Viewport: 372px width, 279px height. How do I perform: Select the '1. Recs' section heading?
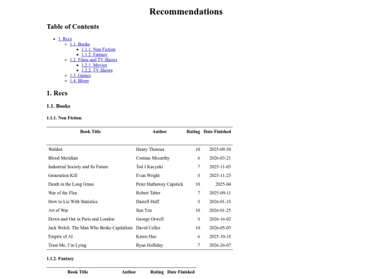pos(57,93)
